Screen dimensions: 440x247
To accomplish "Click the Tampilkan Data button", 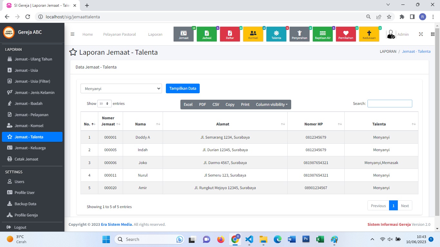I will (x=183, y=88).
